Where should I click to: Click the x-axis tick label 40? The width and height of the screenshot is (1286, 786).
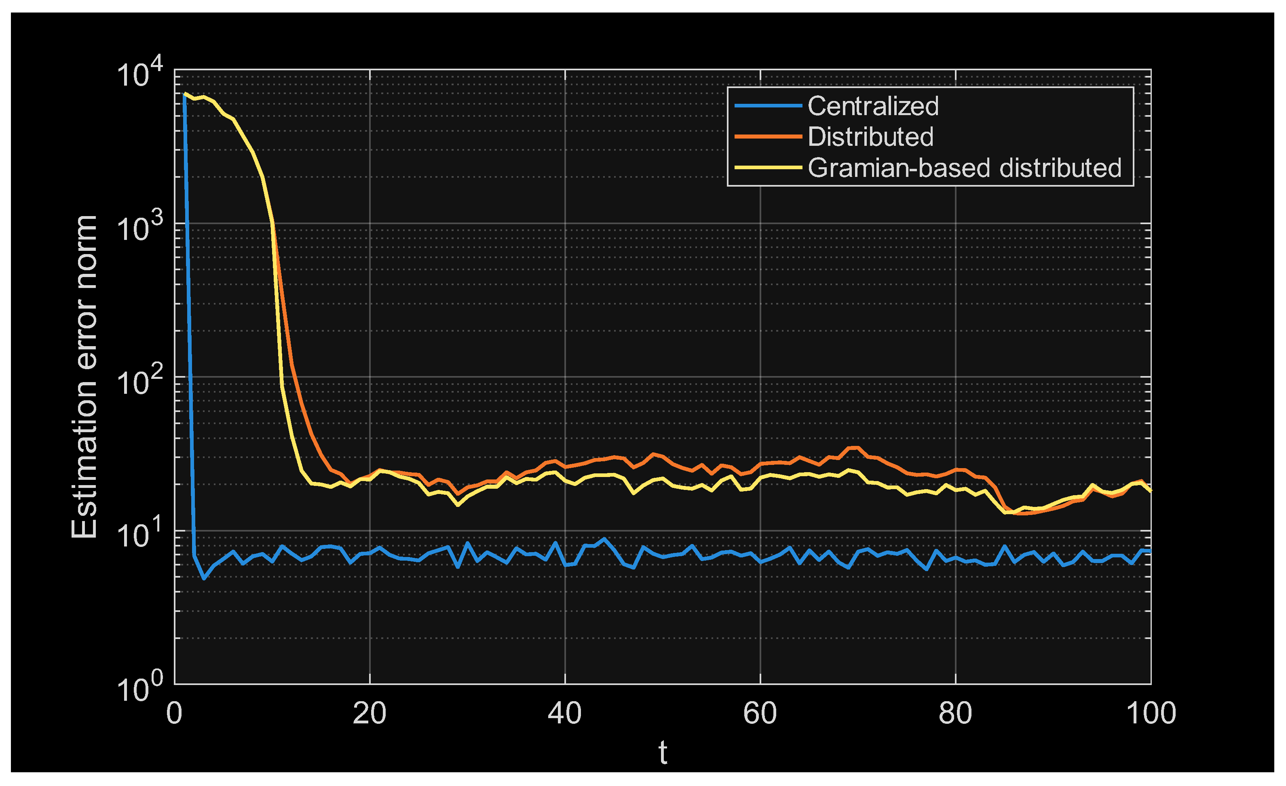click(x=564, y=713)
